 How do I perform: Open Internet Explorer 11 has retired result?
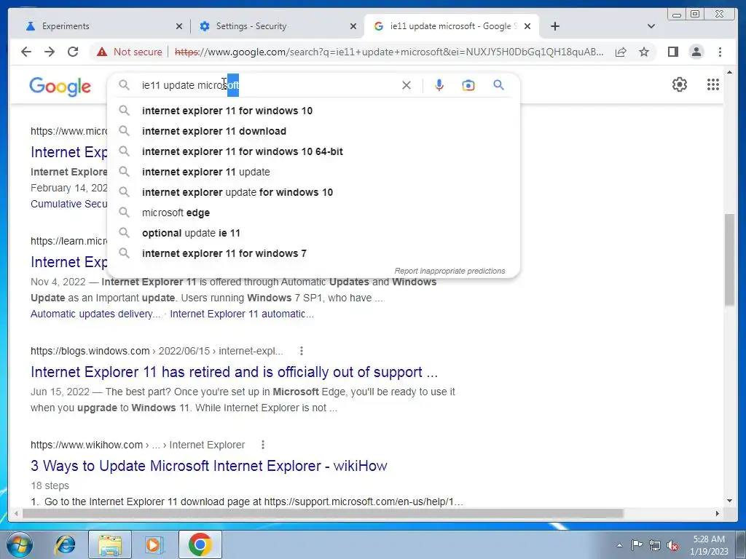coord(234,372)
